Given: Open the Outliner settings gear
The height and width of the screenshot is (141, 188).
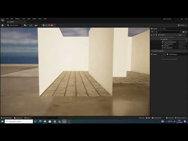Looking at the screenshot, I should 186,32.
